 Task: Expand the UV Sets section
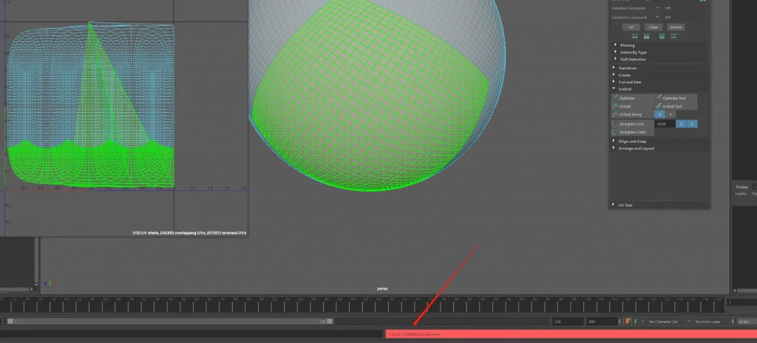pyautogui.click(x=616, y=204)
